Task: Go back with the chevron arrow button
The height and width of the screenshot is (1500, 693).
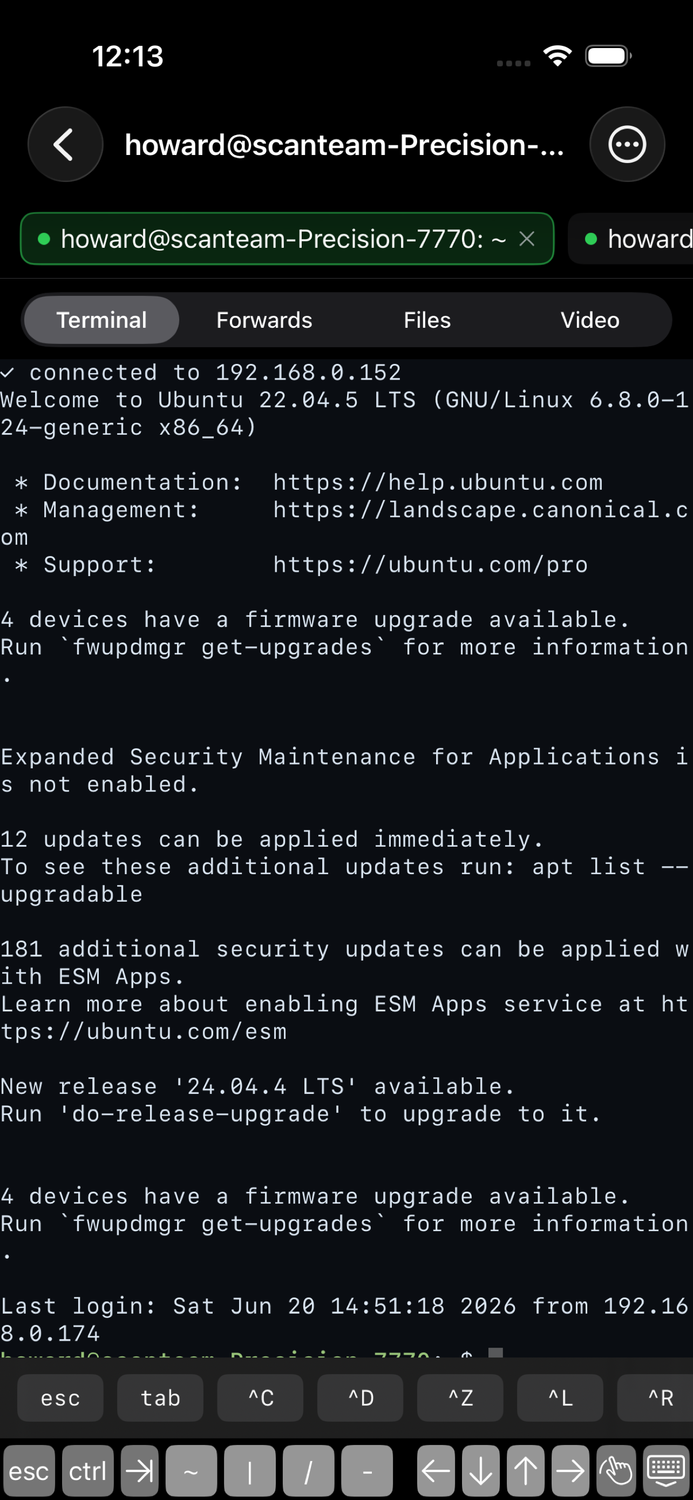Action: tap(65, 144)
